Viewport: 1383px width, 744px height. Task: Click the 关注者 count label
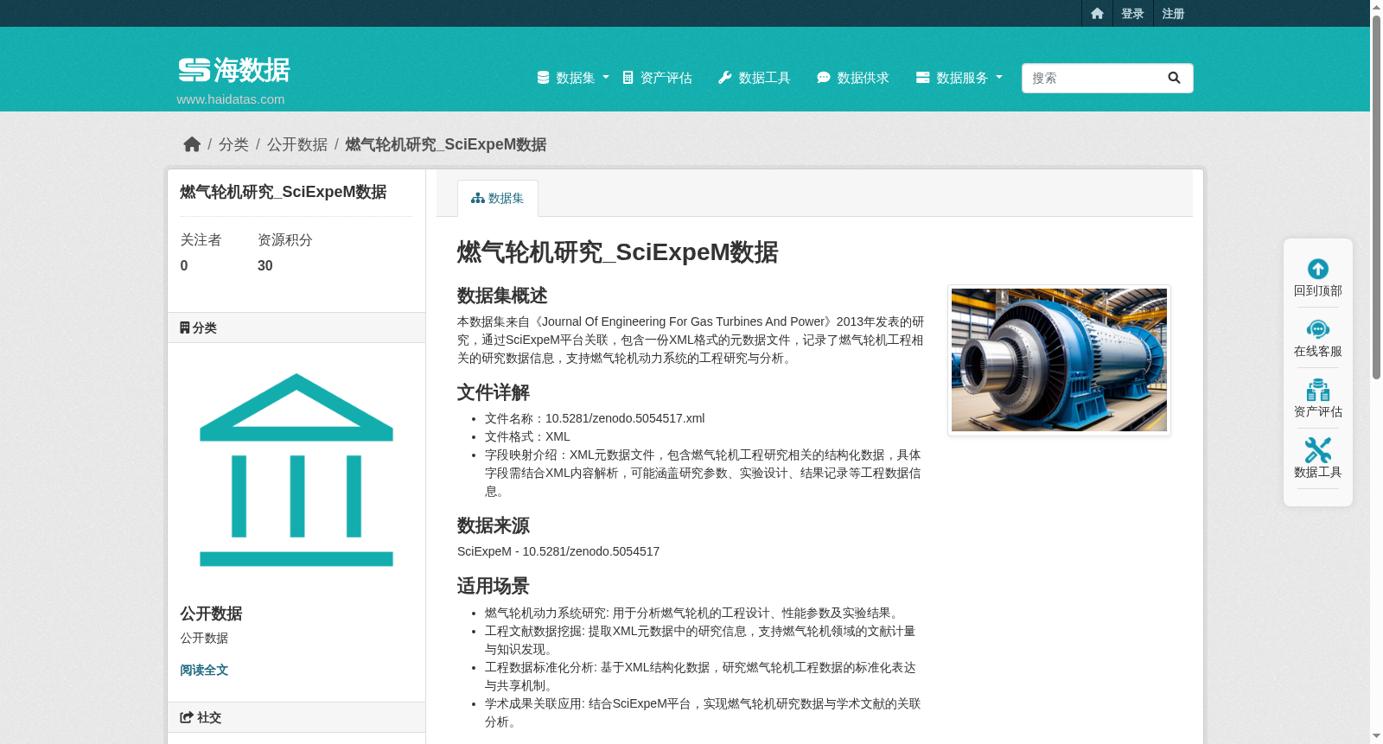(x=201, y=239)
